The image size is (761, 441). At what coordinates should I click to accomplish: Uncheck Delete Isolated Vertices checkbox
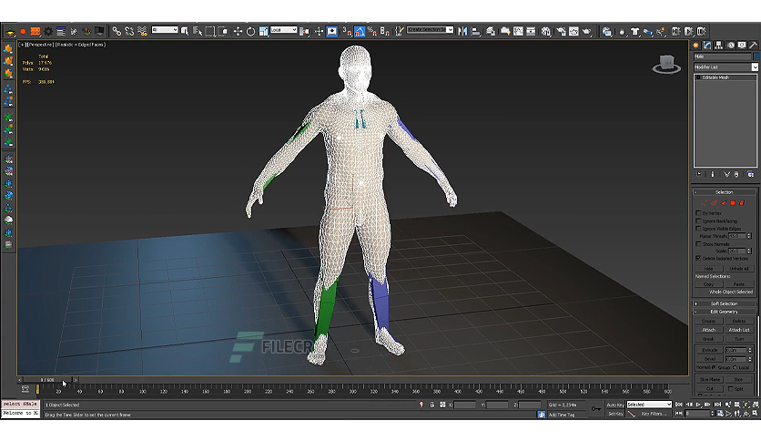pos(698,258)
